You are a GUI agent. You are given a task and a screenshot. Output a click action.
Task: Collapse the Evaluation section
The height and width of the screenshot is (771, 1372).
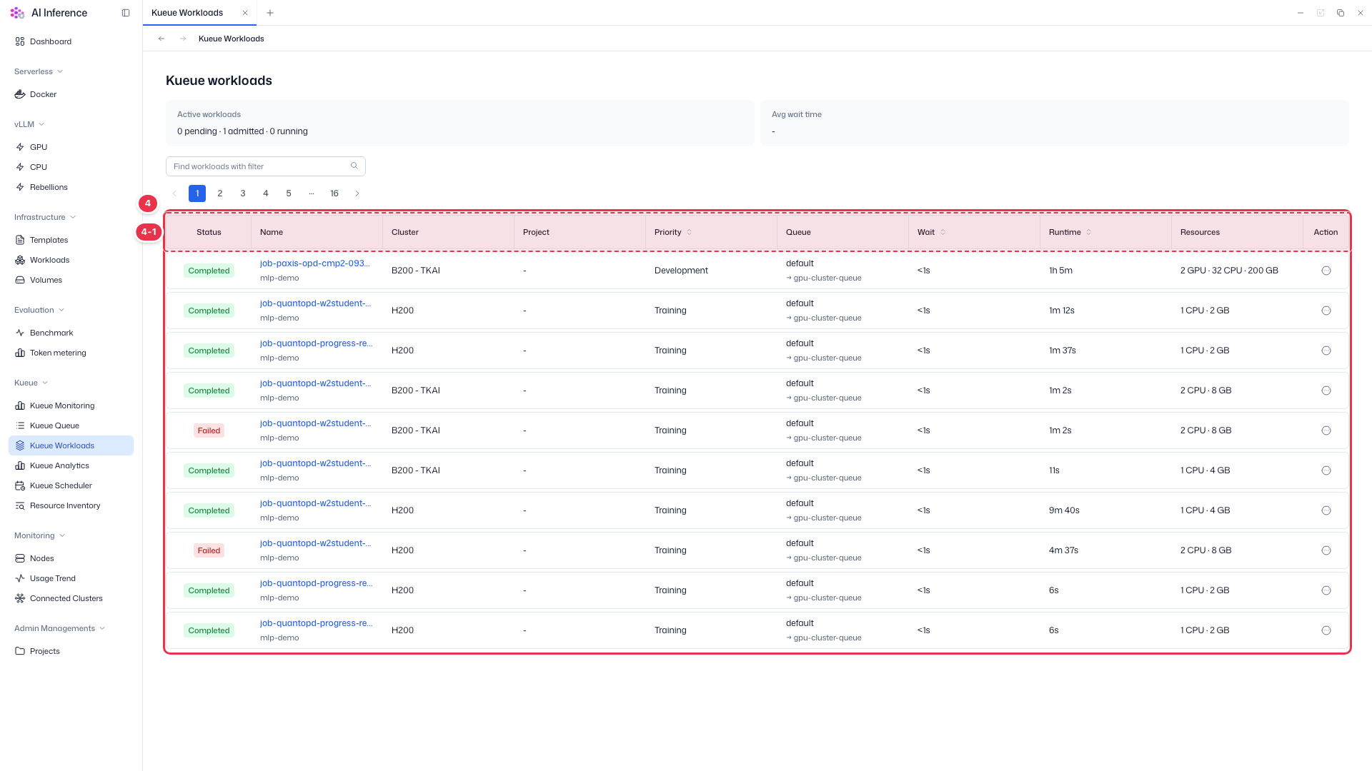(x=39, y=310)
